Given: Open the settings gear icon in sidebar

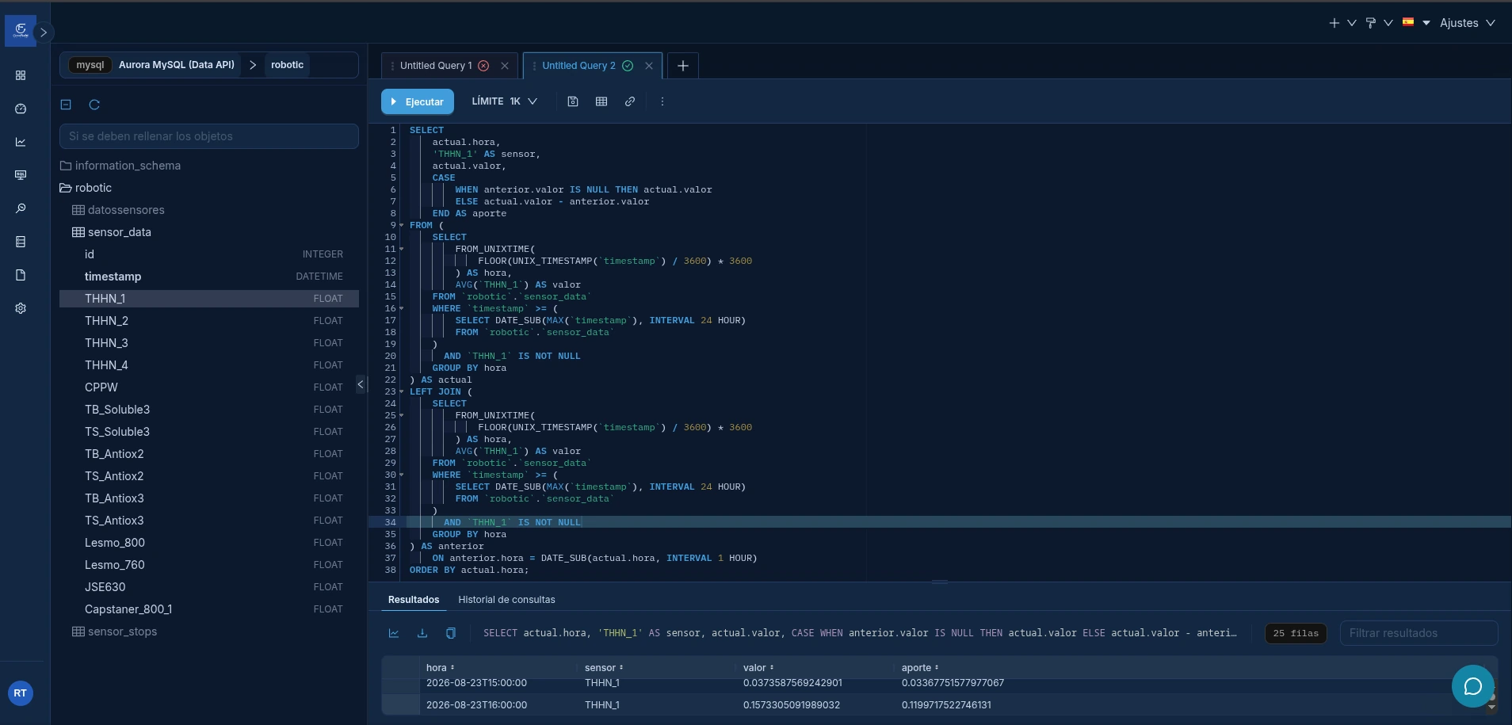Looking at the screenshot, I should point(21,308).
